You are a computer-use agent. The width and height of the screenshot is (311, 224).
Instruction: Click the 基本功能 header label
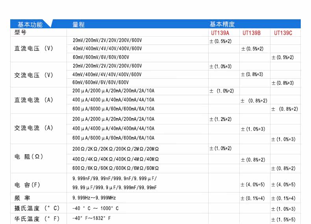(x=30, y=24)
